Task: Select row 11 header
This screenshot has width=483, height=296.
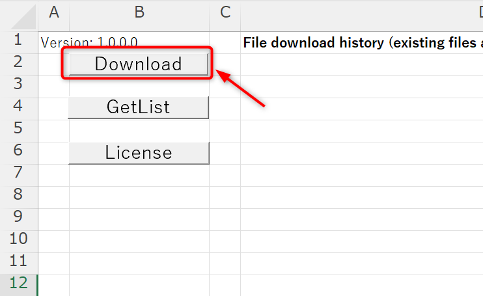Action: pos(18,262)
